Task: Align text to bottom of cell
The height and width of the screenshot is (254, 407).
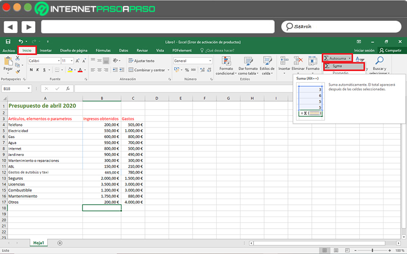Action: (x=106, y=60)
